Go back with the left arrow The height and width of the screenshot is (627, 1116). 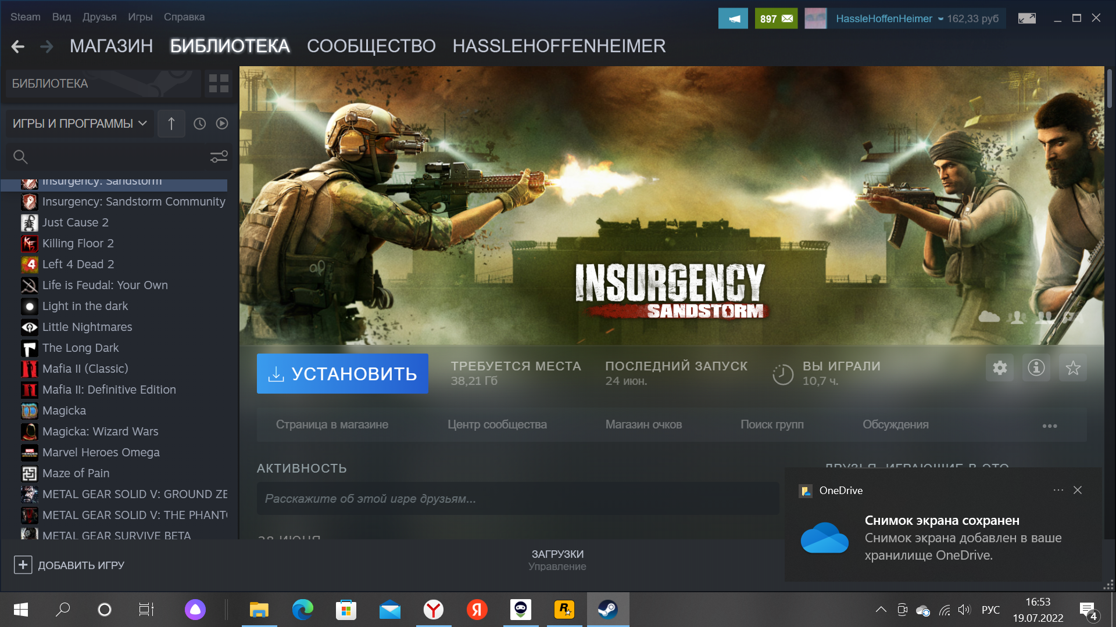tap(18, 46)
